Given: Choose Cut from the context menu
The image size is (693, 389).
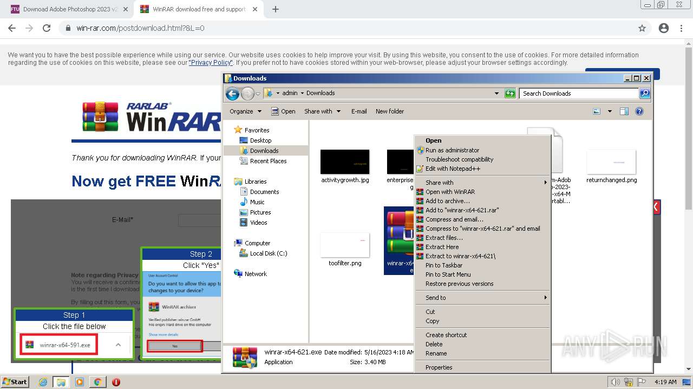Looking at the screenshot, I should 483,312.
